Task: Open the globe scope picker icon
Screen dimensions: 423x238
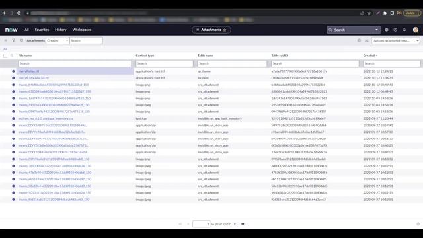Action: coord(387,30)
